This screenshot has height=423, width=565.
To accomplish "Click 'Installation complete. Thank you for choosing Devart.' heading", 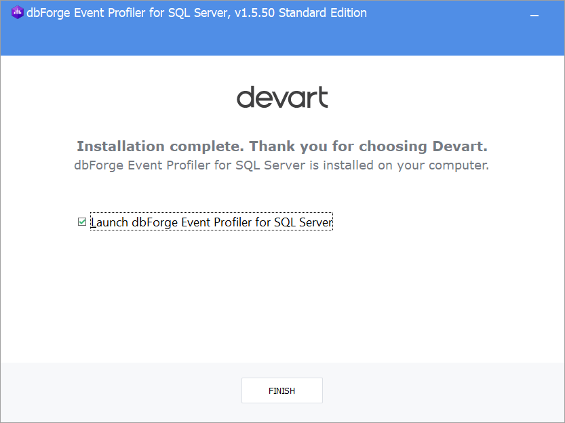I will pos(282,146).
